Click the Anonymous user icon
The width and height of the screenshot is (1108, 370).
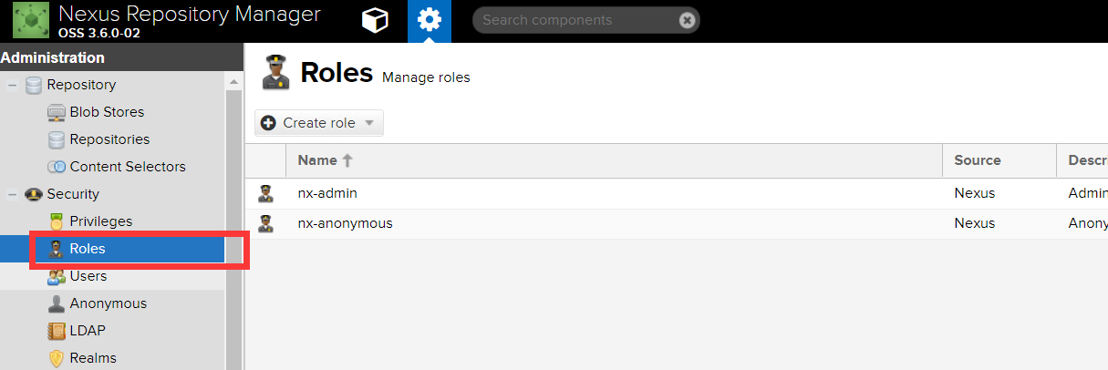pos(57,303)
